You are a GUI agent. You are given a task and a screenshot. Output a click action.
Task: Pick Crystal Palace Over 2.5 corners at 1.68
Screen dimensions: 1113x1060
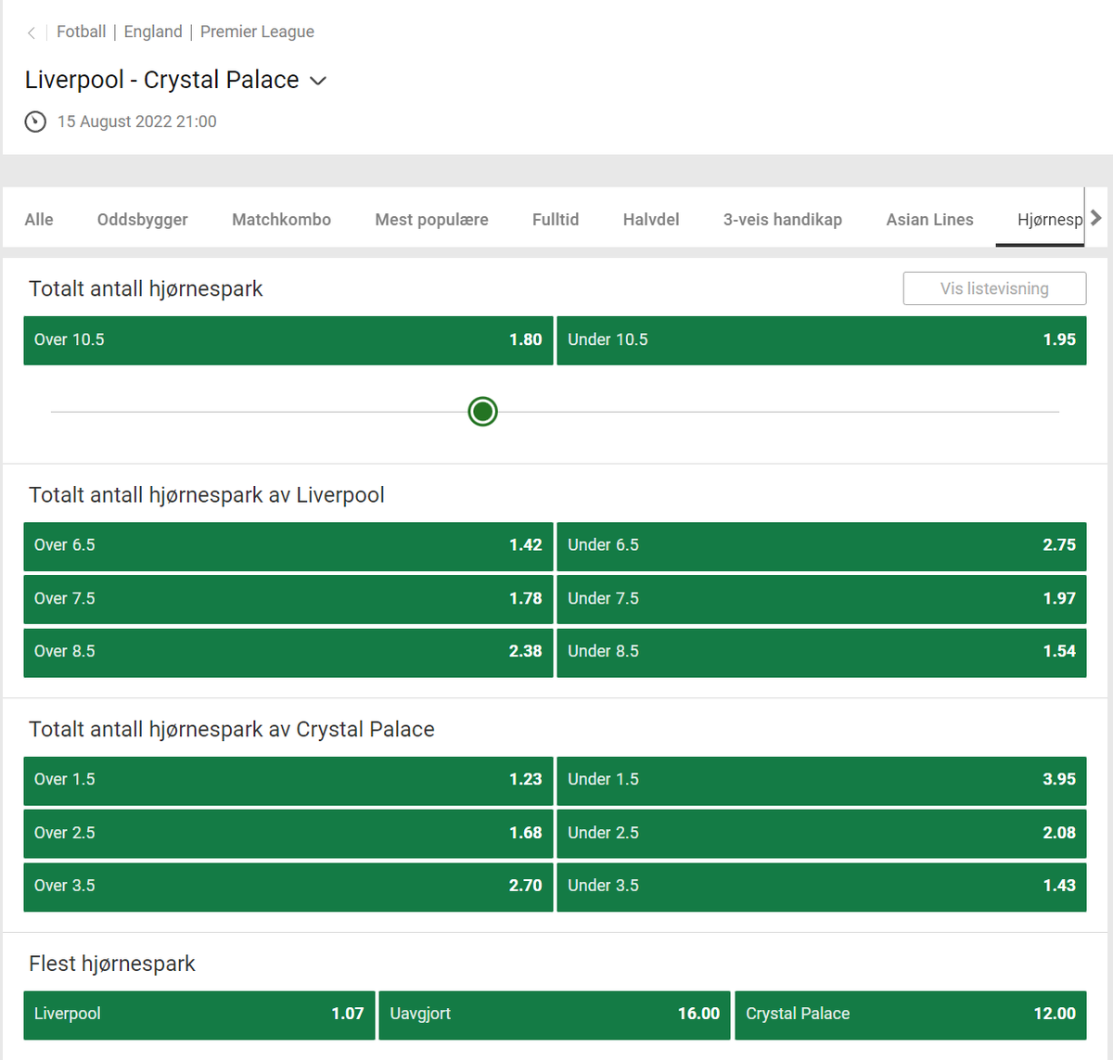288,834
